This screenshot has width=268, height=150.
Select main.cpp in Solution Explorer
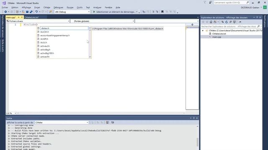216,37
